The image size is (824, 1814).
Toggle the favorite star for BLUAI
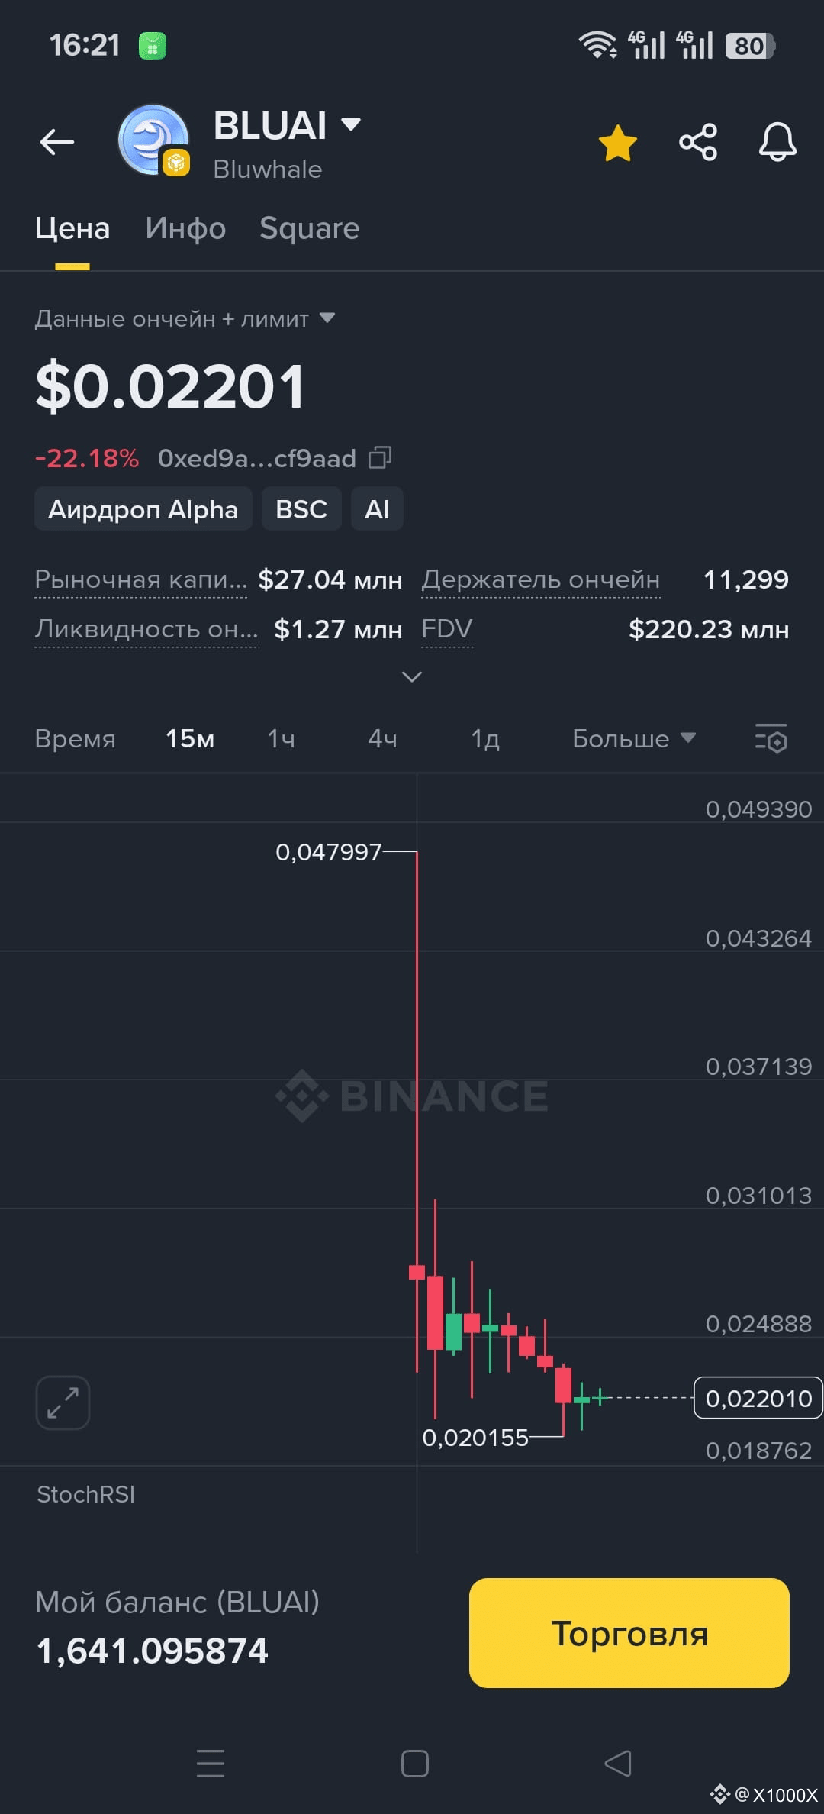(x=617, y=143)
